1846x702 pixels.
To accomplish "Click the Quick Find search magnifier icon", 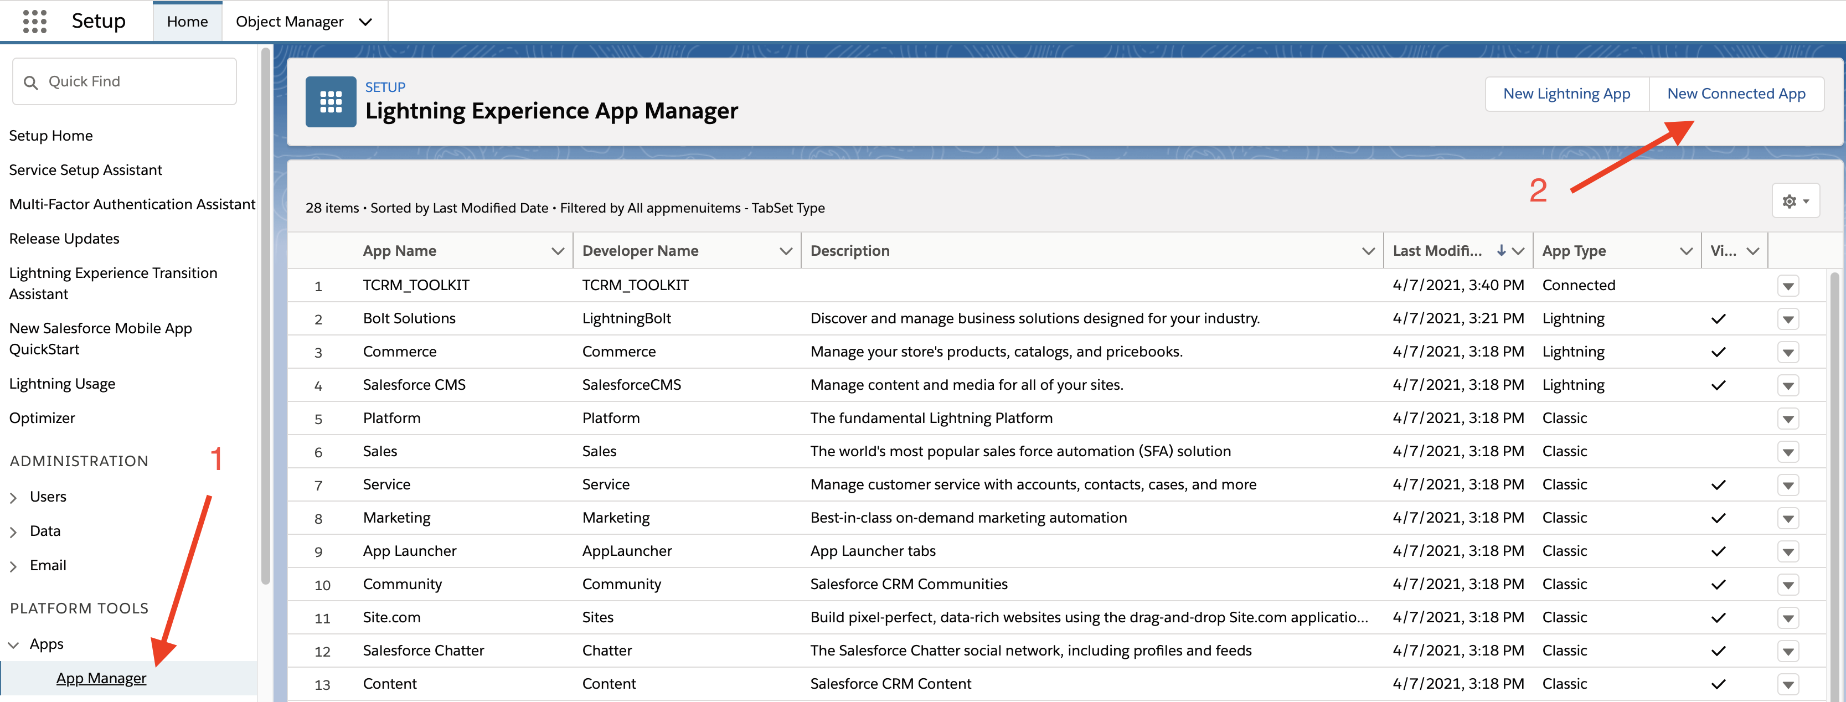I will [x=31, y=82].
